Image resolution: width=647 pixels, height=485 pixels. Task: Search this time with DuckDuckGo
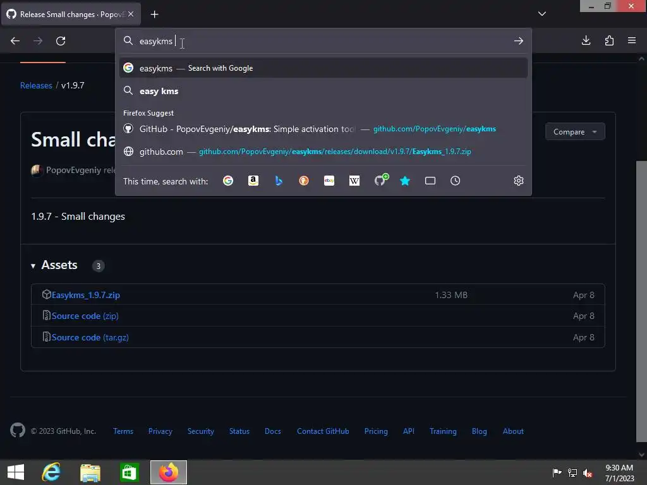(304, 181)
